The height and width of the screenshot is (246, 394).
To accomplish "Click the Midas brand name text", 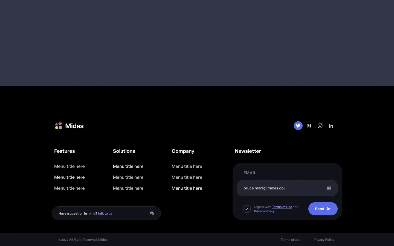I will click(74, 126).
